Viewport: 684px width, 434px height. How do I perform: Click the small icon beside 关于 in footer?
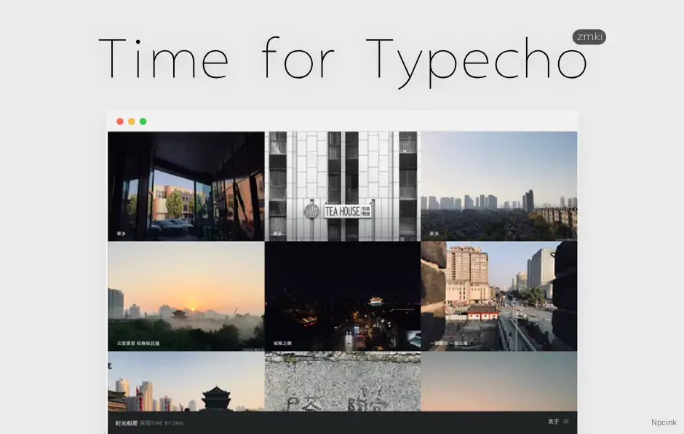566,422
